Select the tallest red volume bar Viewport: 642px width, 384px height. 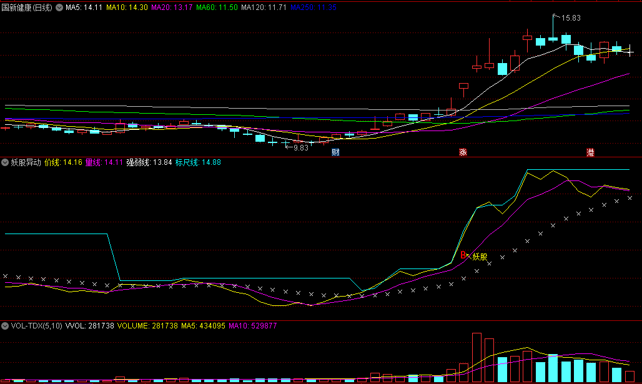(x=477, y=357)
